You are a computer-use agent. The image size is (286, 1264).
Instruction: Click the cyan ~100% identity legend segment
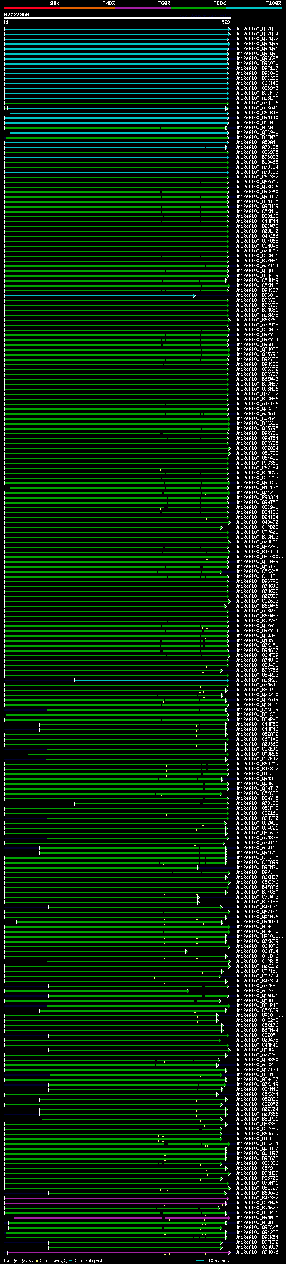tap(254, 8)
